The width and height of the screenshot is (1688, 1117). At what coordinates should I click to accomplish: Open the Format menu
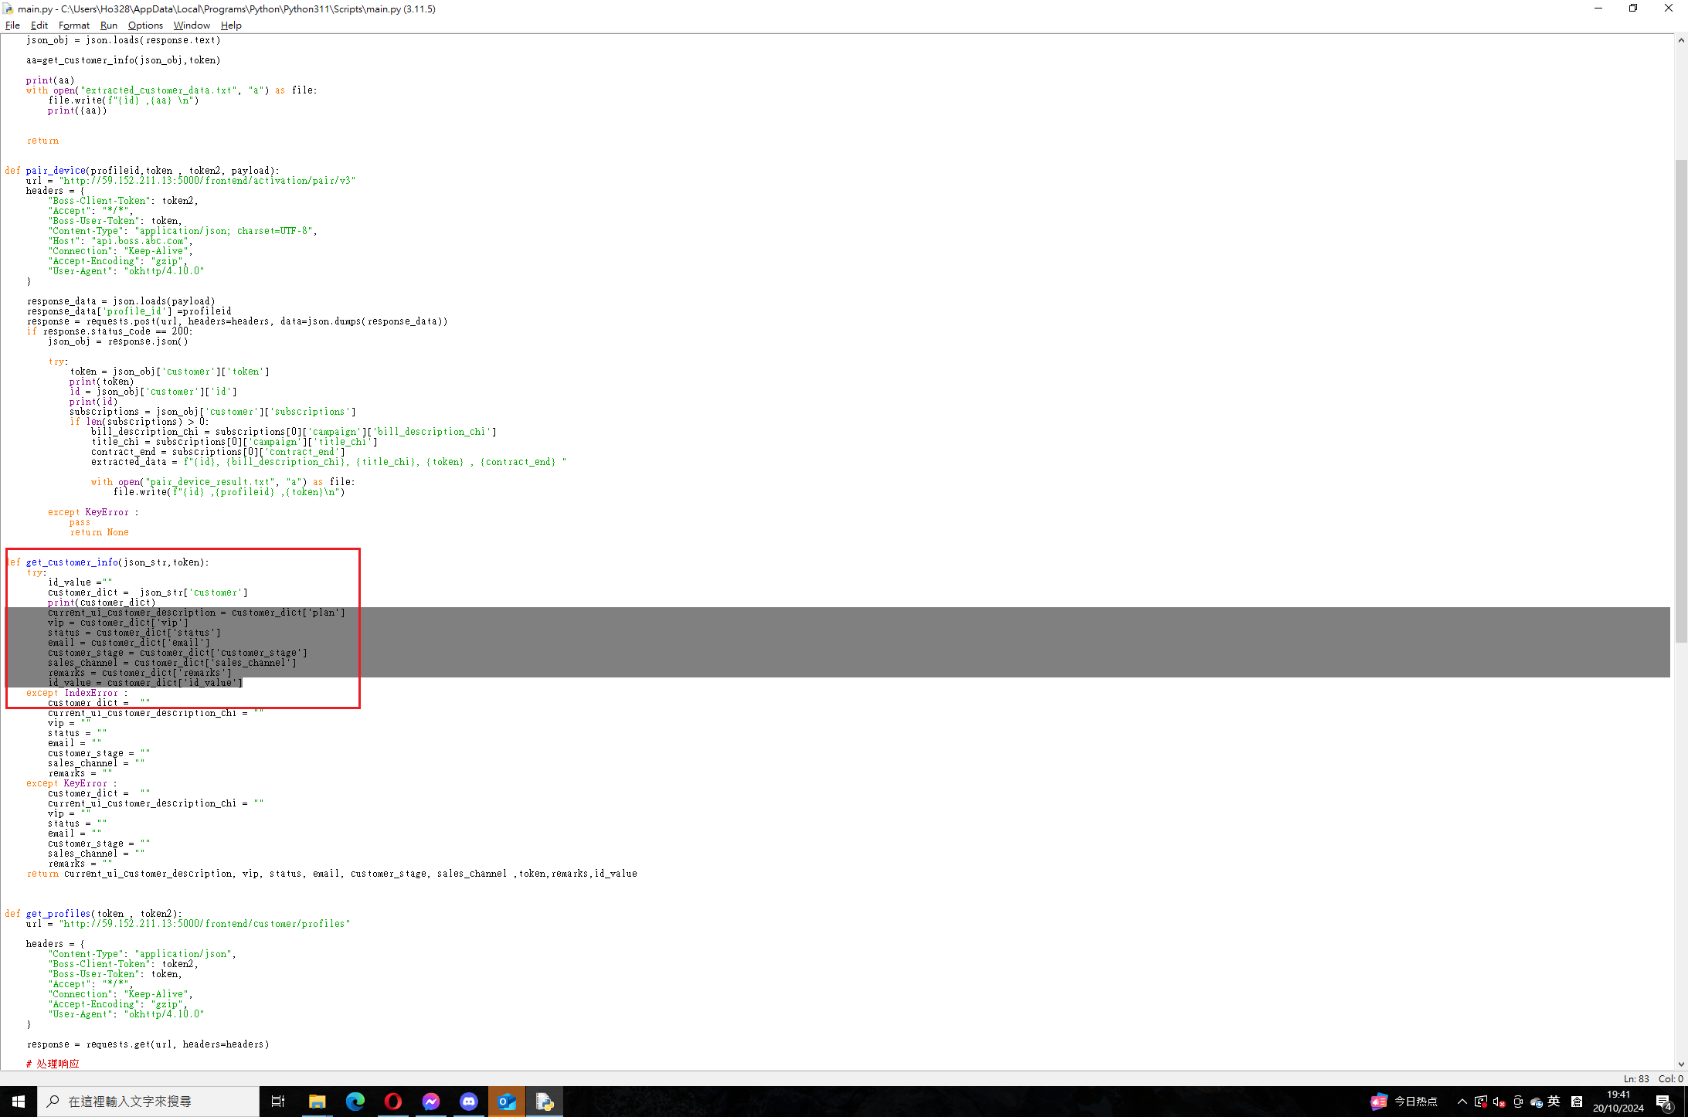(74, 25)
